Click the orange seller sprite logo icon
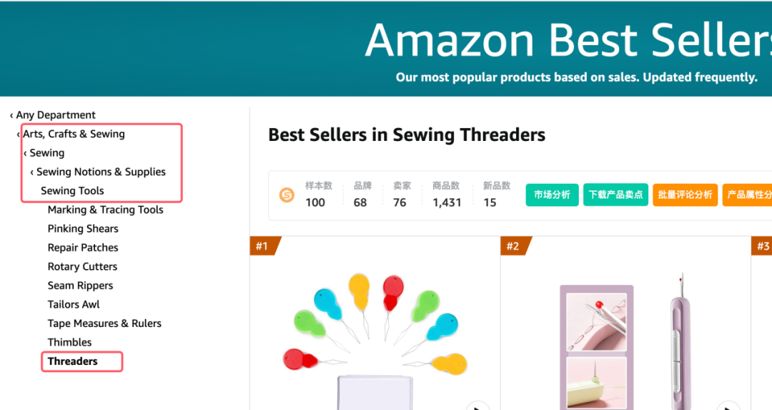772x410 pixels. tap(287, 195)
